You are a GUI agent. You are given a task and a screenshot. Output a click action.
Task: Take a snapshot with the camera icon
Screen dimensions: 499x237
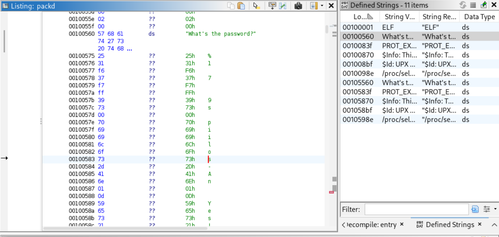(298, 6)
